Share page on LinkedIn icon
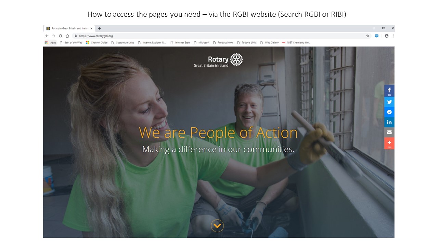 (389, 122)
